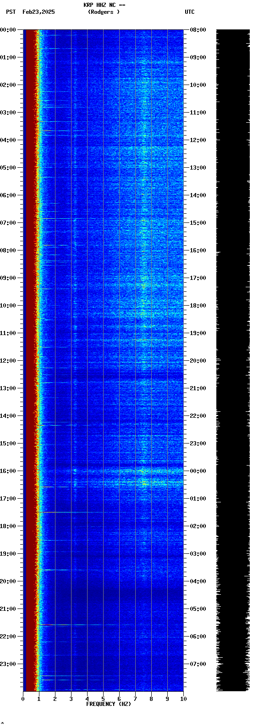Click the UTC time label '21:00'
This screenshot has width=253, height=728.
point(198,388)
